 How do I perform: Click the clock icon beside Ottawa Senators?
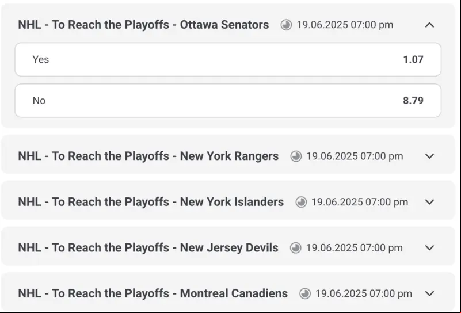286,25
